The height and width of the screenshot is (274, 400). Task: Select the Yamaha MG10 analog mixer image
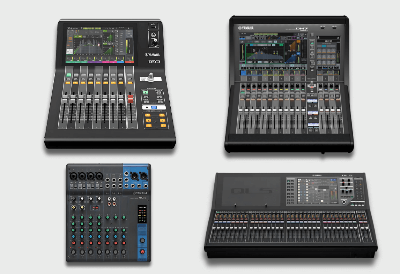coord(109,213)
